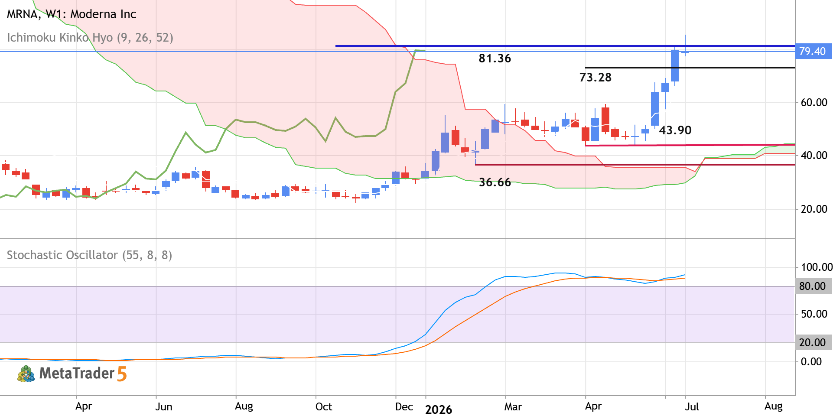Select the pink-red horizontal line below 43.90
This screenshot has width=833, height=416.
point(690,145)
